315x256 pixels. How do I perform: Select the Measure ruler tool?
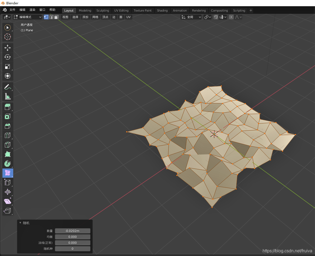(8, 96)
